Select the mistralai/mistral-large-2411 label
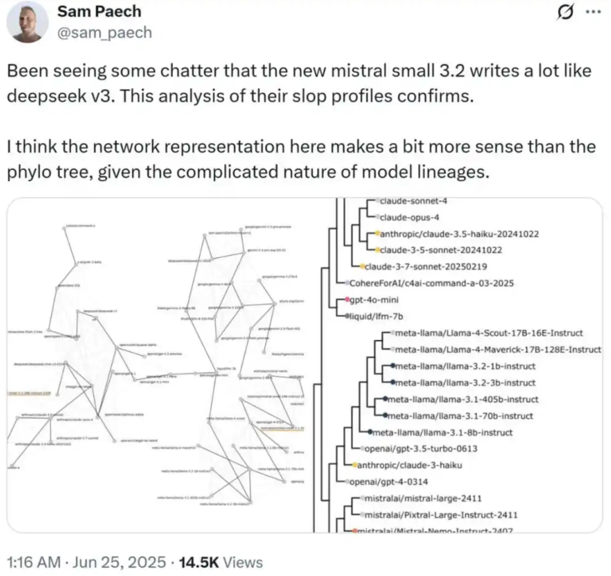The width and height of the screenshot is (611, 576). (x=423, y=498)
